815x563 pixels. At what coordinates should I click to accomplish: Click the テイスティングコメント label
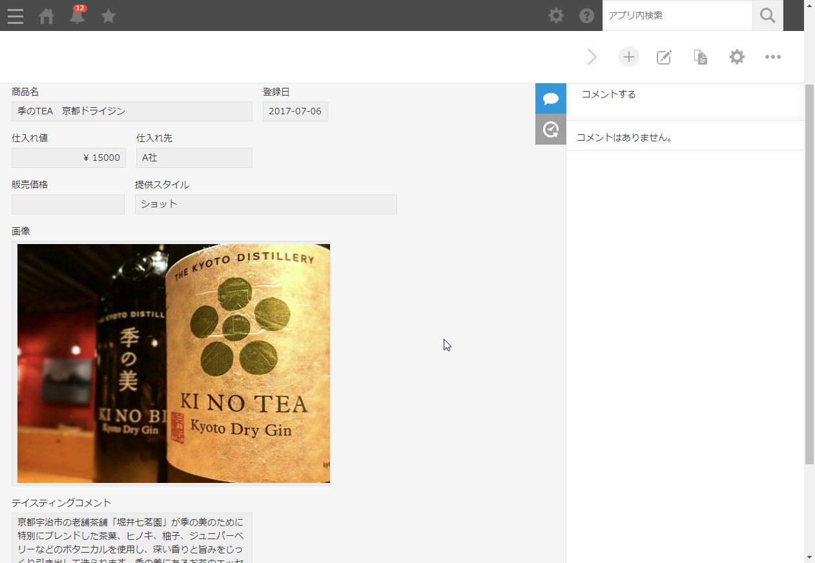coord(61,503)
